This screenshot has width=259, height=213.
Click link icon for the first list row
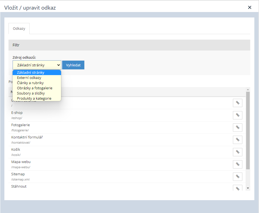coord(237,103)
